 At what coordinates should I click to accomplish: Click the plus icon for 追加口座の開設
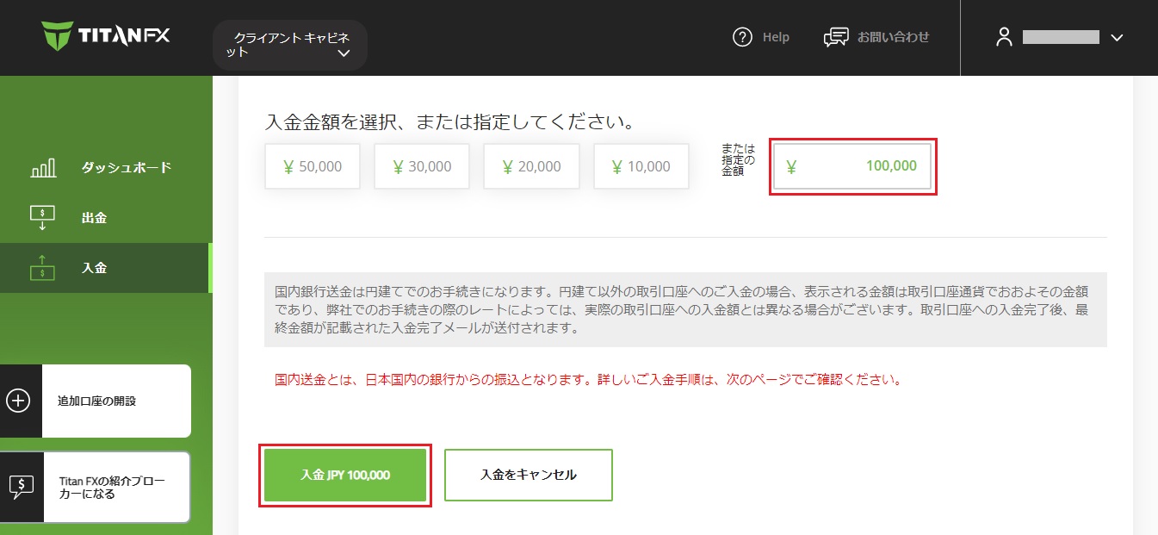[18, 401]
